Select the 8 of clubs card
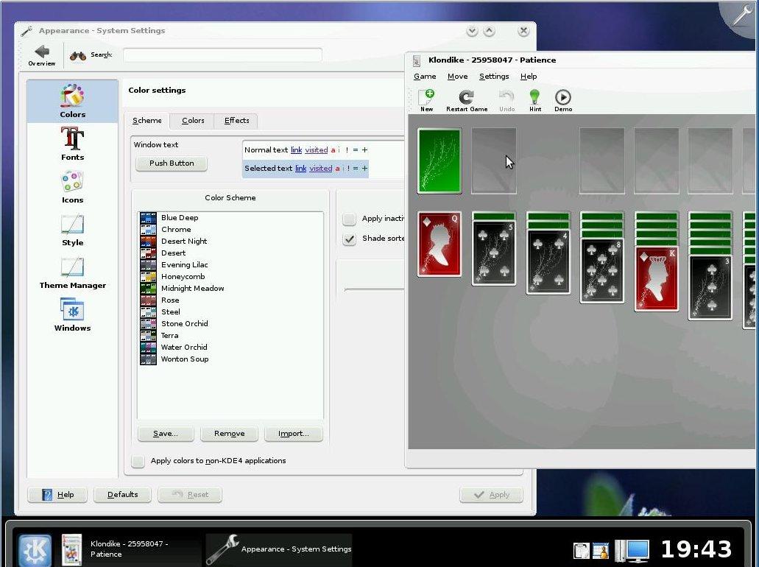The image size is (759, 567). coord(602,271)
